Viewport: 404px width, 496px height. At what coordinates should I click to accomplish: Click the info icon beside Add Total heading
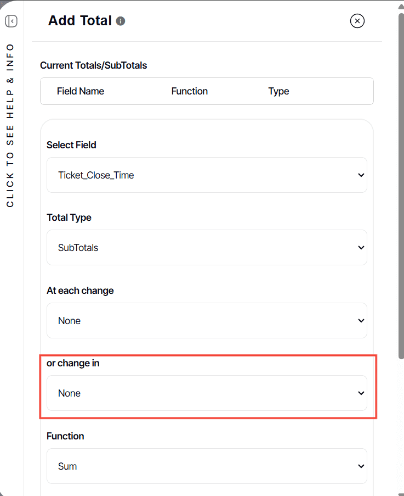[x=120, y=20]
